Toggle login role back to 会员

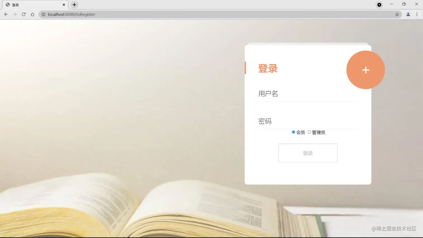tap(293, 132)
